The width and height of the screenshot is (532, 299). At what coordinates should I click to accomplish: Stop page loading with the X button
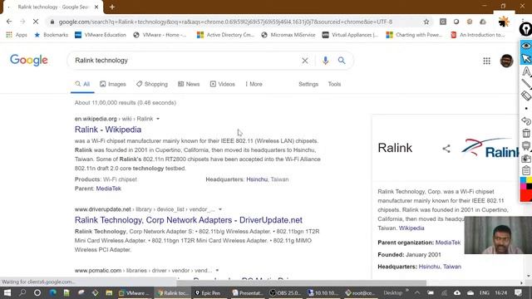36,22
